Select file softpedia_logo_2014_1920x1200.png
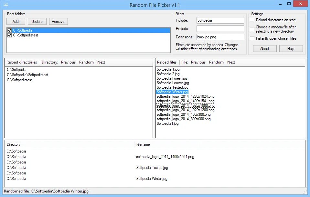Image resolution: width=310 pixels, height=197 pixels. 186,110
